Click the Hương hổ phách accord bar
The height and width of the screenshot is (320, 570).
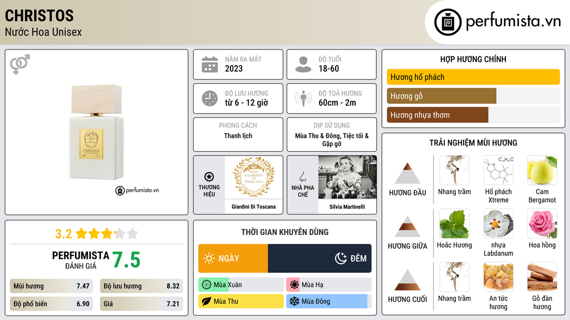(473, 77)
